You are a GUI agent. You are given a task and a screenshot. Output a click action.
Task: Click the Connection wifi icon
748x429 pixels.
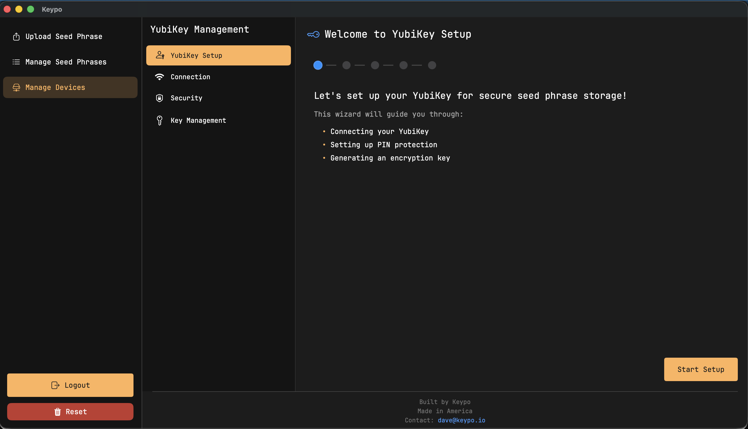(160, 77)
